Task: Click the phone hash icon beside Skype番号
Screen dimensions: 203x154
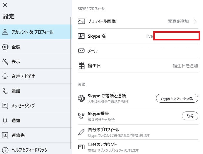Action: click(x=81, y=116)
